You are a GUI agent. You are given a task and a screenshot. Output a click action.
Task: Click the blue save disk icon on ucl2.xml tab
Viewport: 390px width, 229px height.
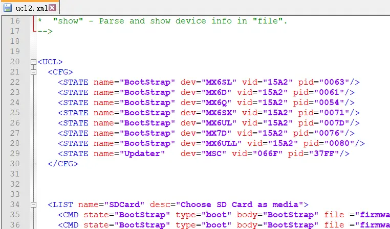[8, 8]
